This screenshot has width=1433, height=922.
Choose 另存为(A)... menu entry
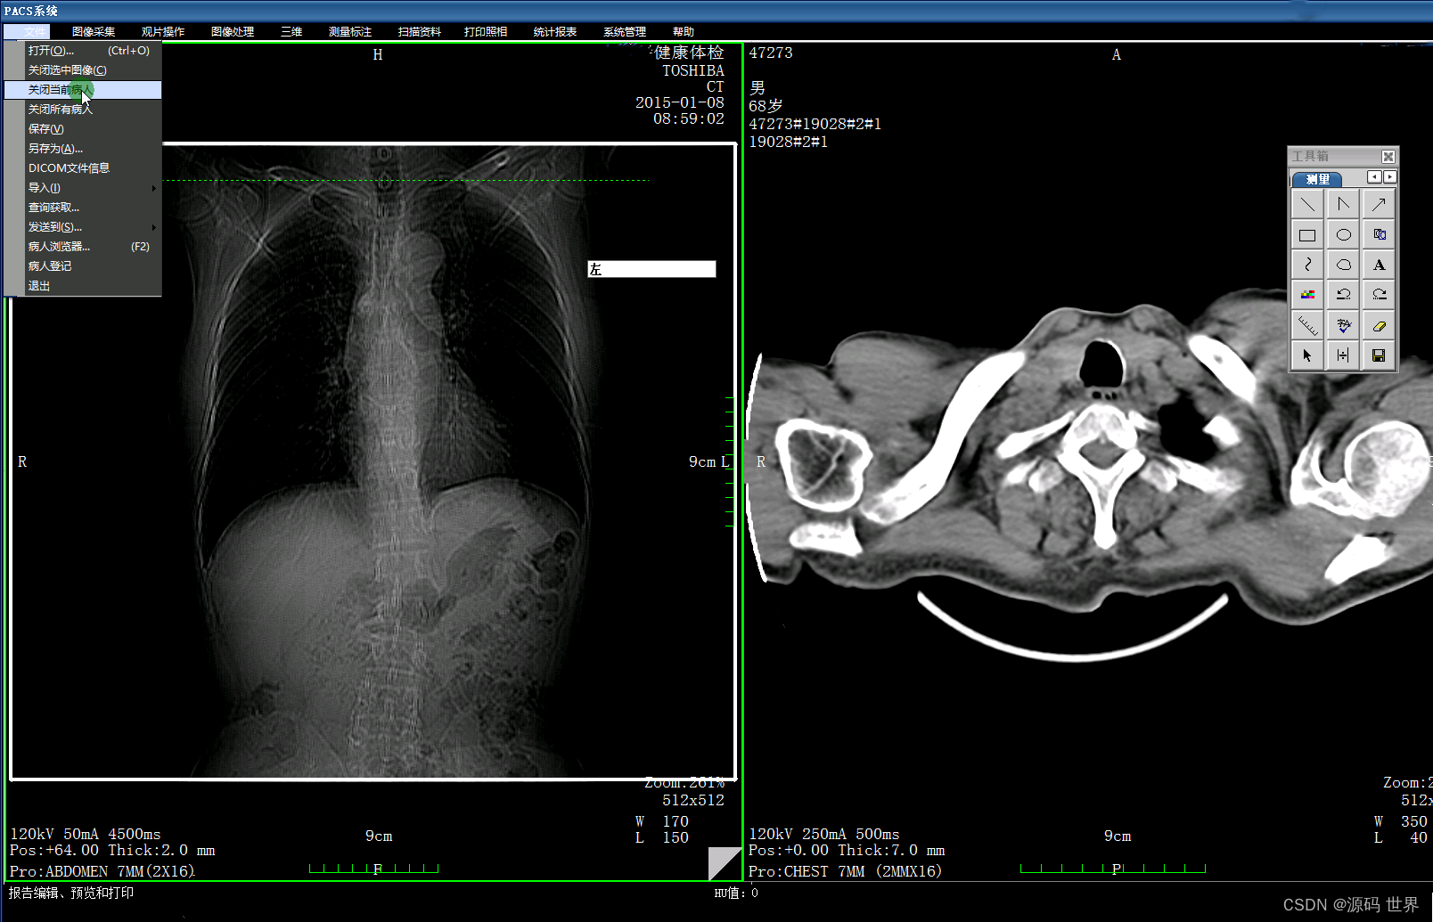(x=83, y=149)
